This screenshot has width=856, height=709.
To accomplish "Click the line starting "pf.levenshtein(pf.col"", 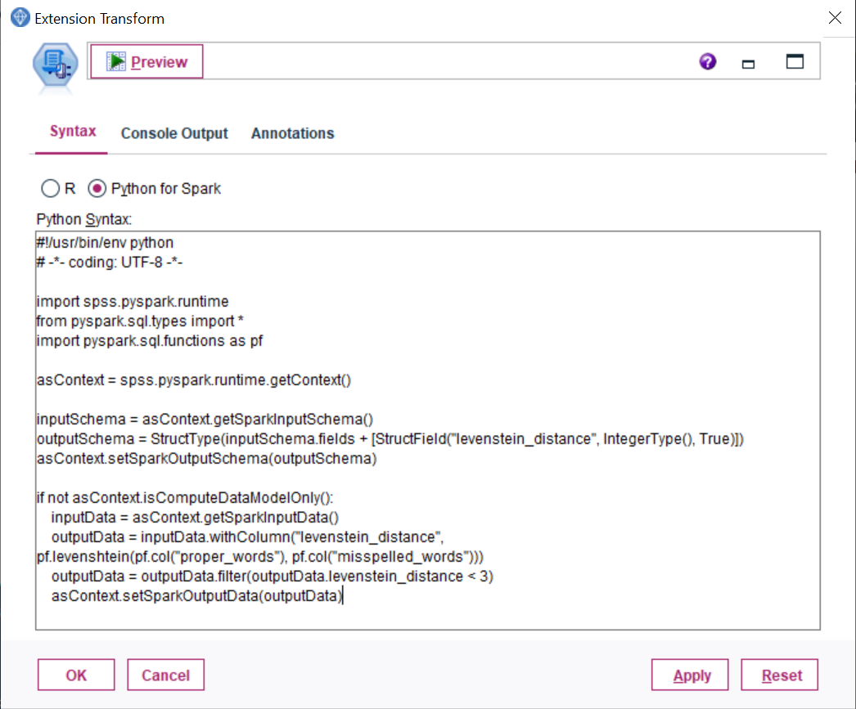I will pyautogui.click(x=260, y=557).
